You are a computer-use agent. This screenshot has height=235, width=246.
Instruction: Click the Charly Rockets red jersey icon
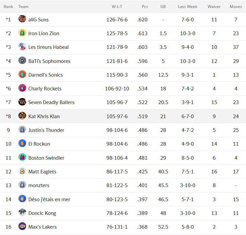(22, 88)
